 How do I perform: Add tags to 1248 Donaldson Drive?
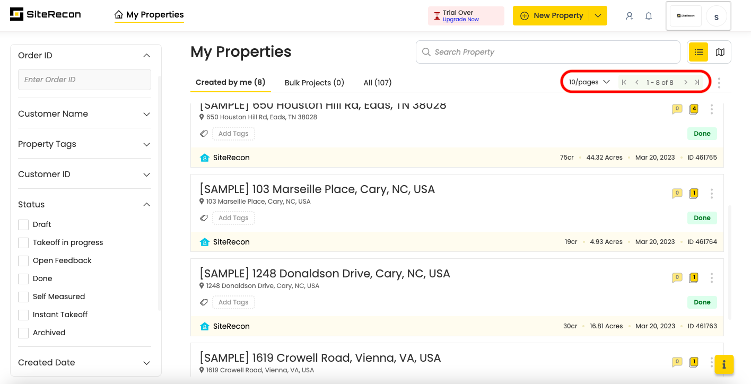233,302
